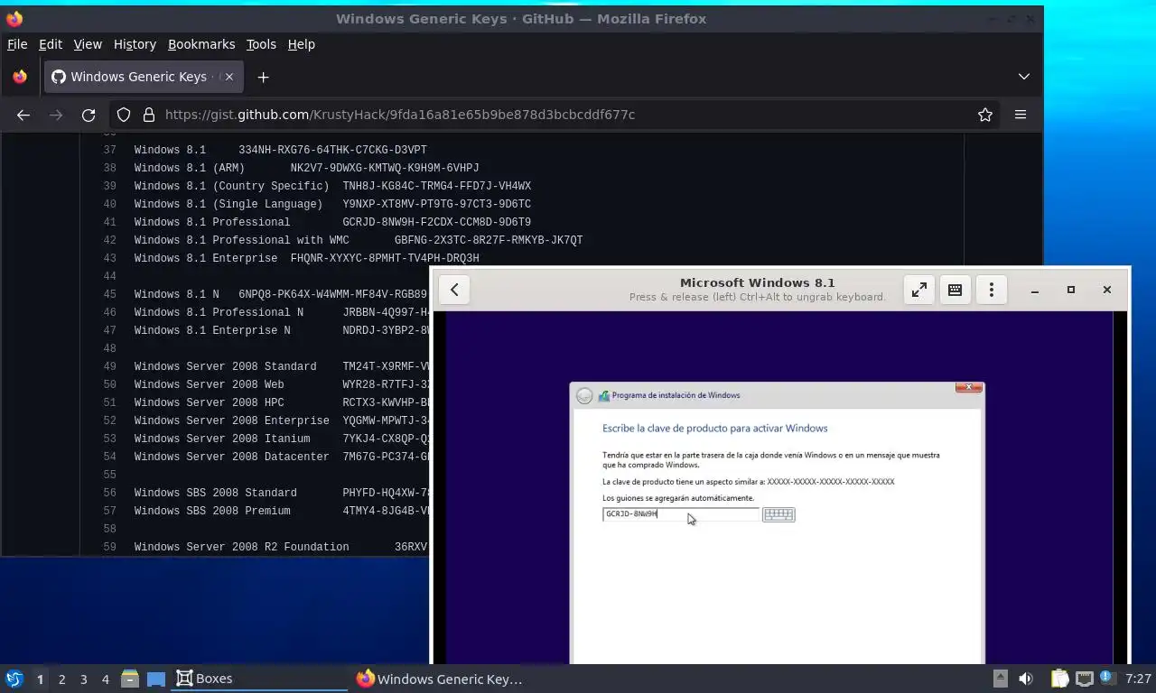The height and width of the screenshot is (693, 1156).
Task: Switch to workspace 2
Action: 61,679
